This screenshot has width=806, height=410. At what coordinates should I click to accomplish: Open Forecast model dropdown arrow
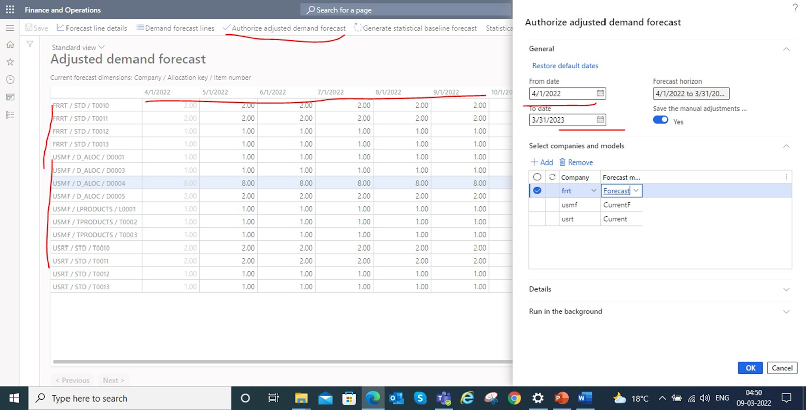coord(636,190)
